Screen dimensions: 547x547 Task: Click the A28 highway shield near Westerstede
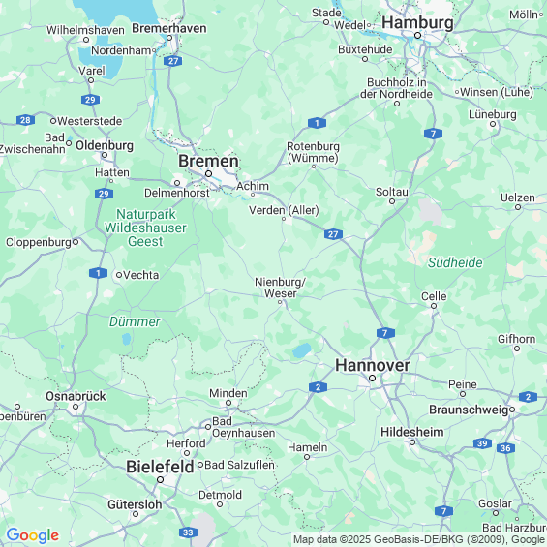pos(25,120)
